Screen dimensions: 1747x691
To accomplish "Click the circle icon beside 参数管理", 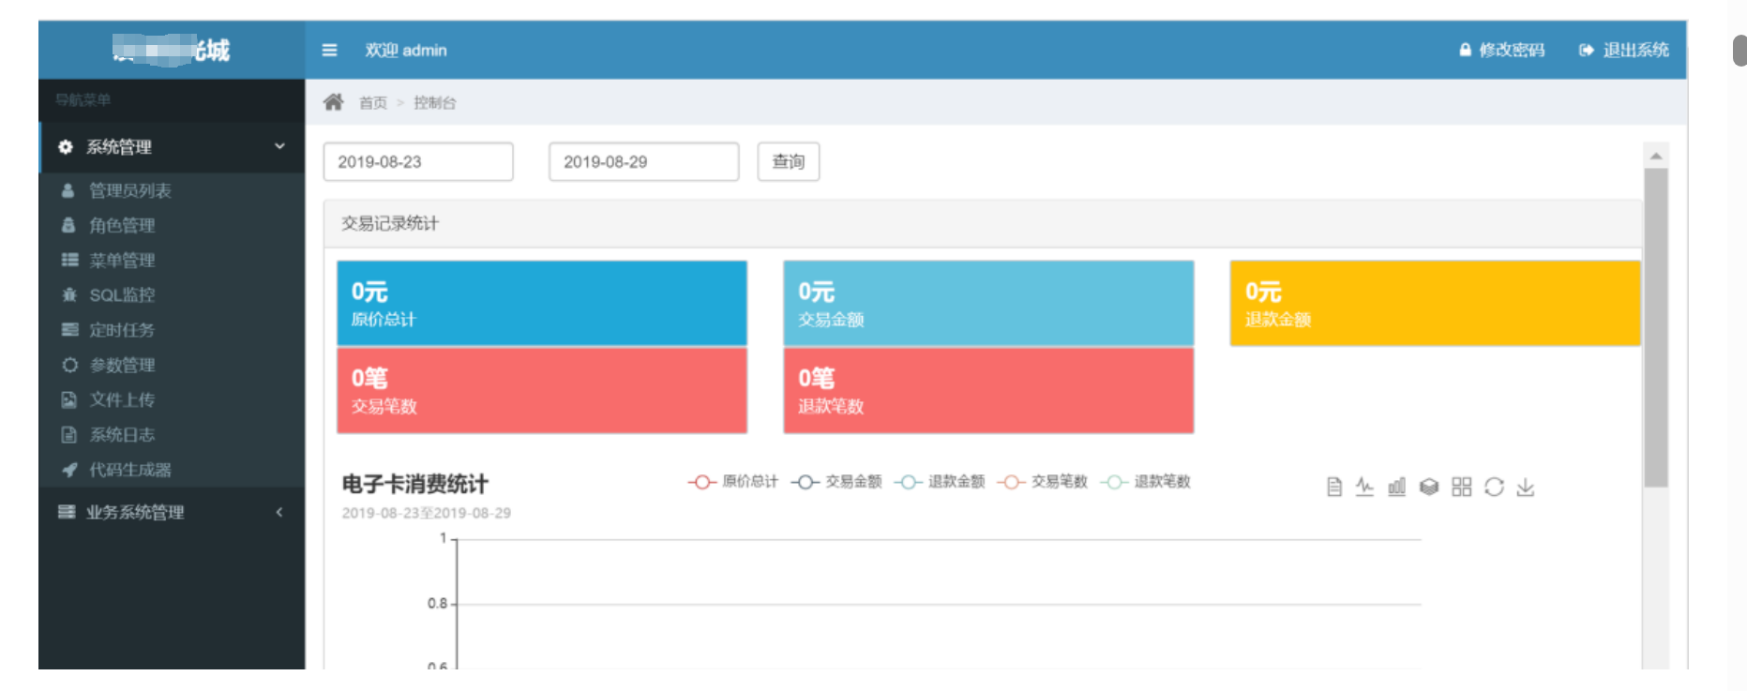I will [x=69, y=365].
